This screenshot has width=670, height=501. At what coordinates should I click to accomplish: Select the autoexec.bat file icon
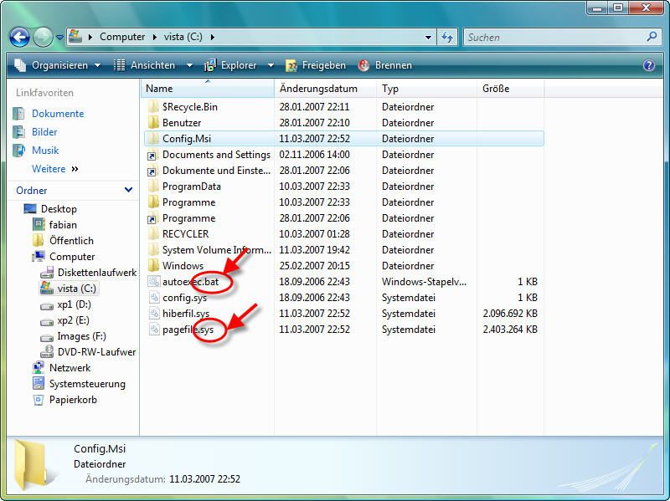[153, 281]
